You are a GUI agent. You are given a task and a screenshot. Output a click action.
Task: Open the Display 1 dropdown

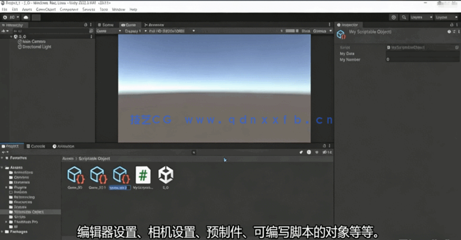136,31
